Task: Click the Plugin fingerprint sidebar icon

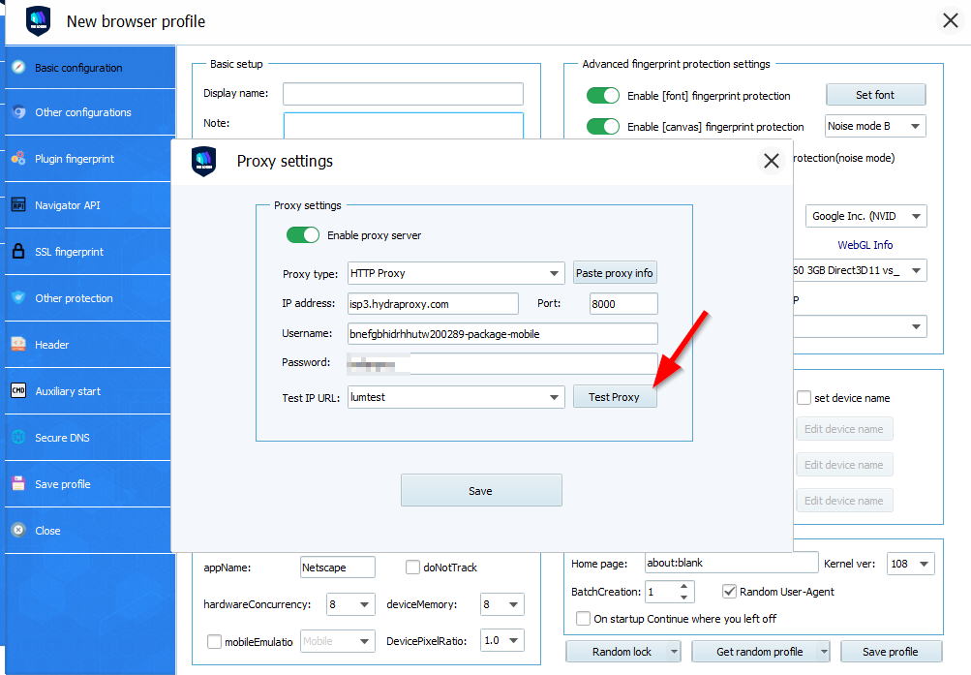Action: tap(17, 158)
